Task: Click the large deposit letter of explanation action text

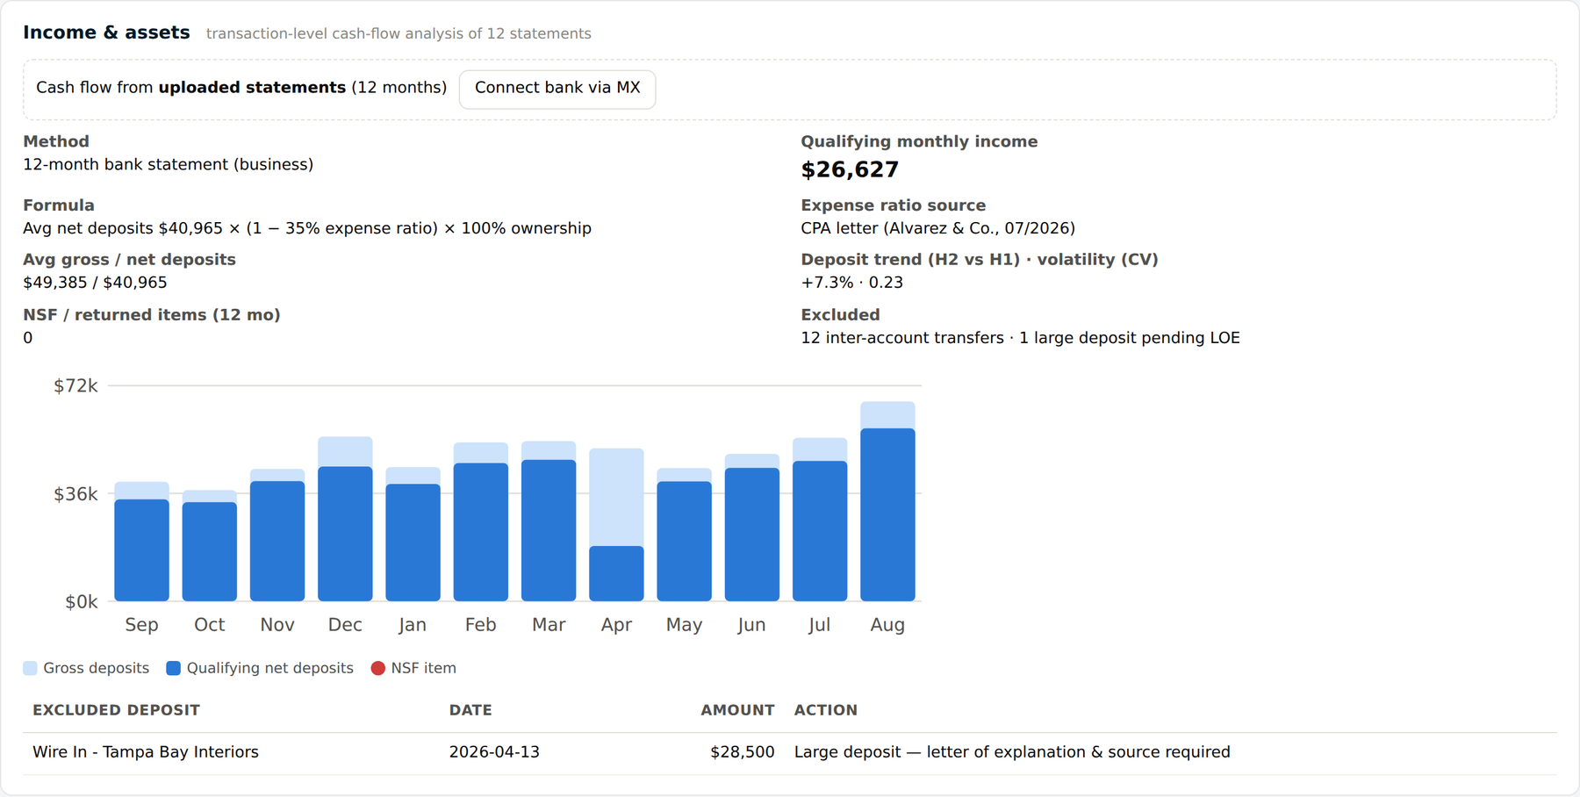Action: click(x=1012, y=752)
